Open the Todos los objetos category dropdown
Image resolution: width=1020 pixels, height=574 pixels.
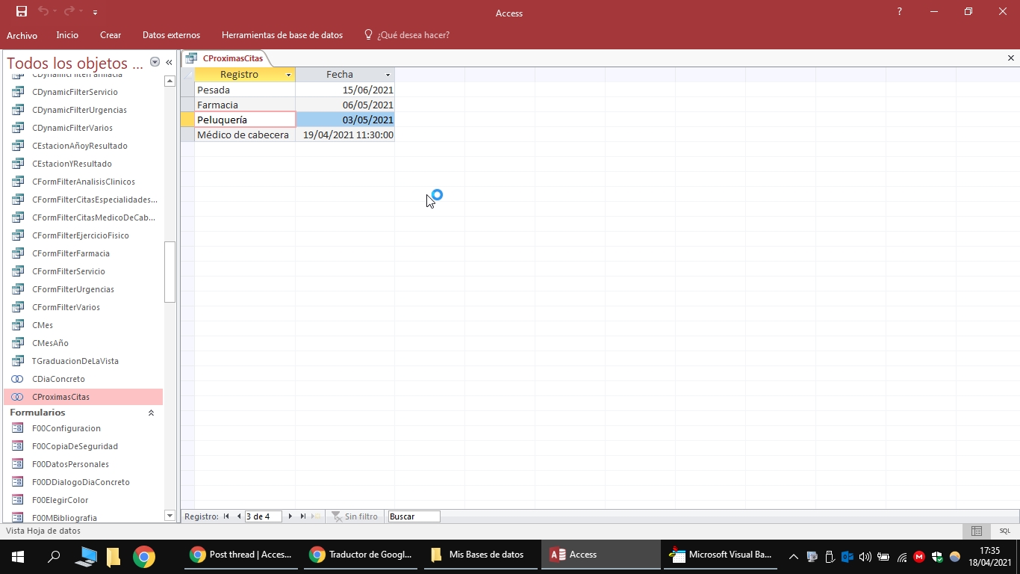click(155, 63)
